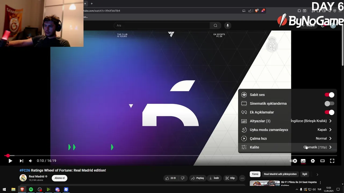344x193 pixels.
Task: Create a clip with Klip button
Action: coord(230,178)
